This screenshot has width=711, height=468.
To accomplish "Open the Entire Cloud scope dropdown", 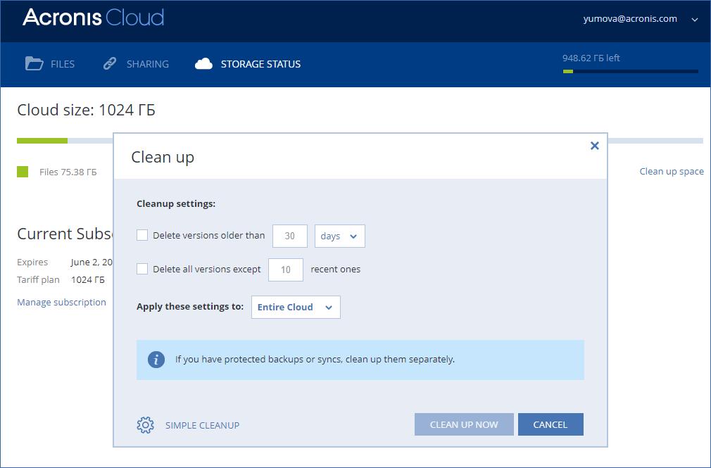I will coord(296,307).
